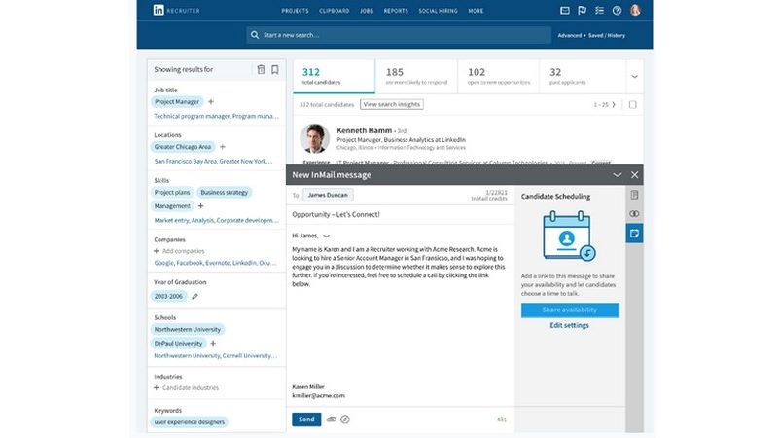Open Advanced search link
Viewport: 778px width, 438px height.
point(569,35)
